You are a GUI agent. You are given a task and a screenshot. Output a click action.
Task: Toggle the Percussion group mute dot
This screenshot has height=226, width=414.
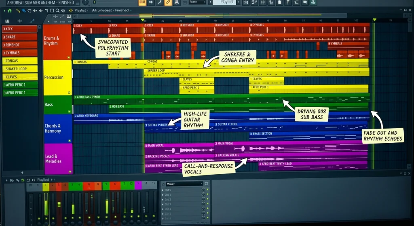(x=69, y=93)
